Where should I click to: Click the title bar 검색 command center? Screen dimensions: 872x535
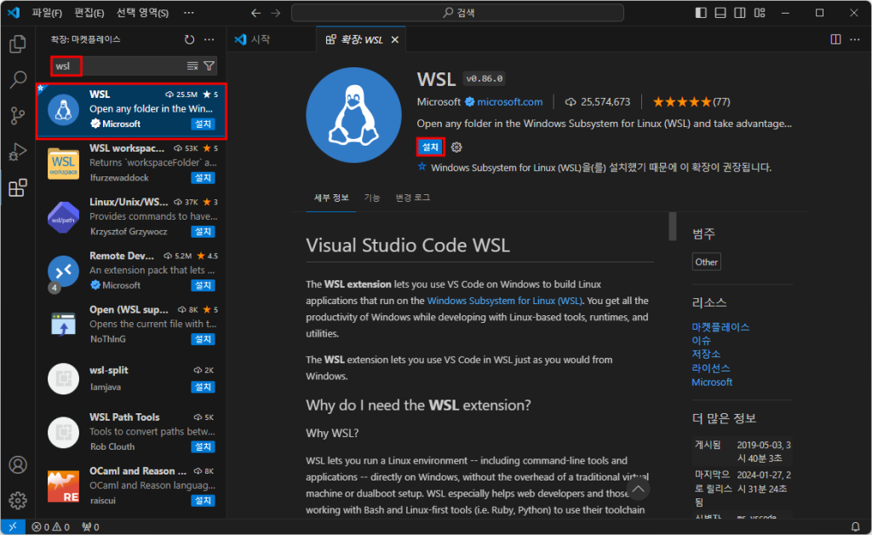(x=457, y=13)
